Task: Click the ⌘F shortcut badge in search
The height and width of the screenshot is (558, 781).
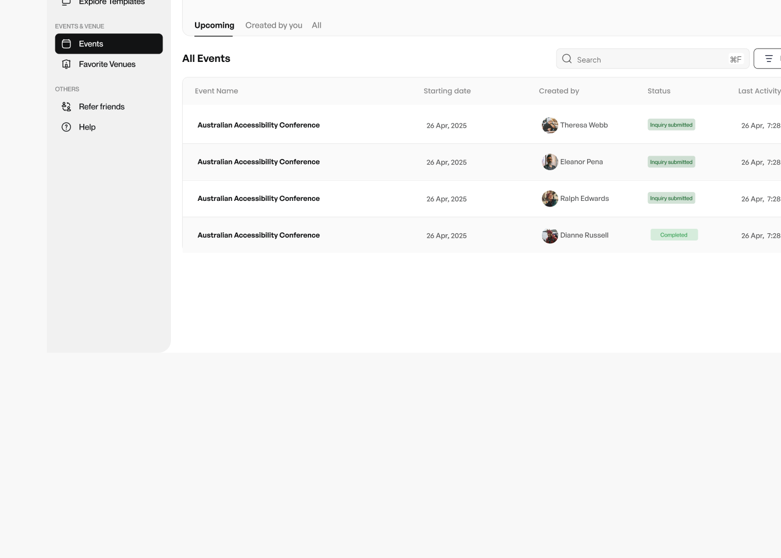Action: point(736,59)
